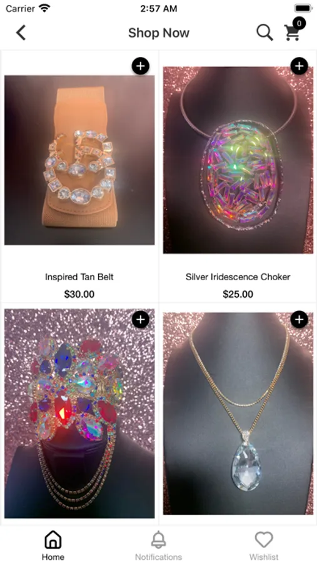View the iridescent choker product photo
This screenshot has height=563, width=317.
pyautogui.click(x=238, y=160)
